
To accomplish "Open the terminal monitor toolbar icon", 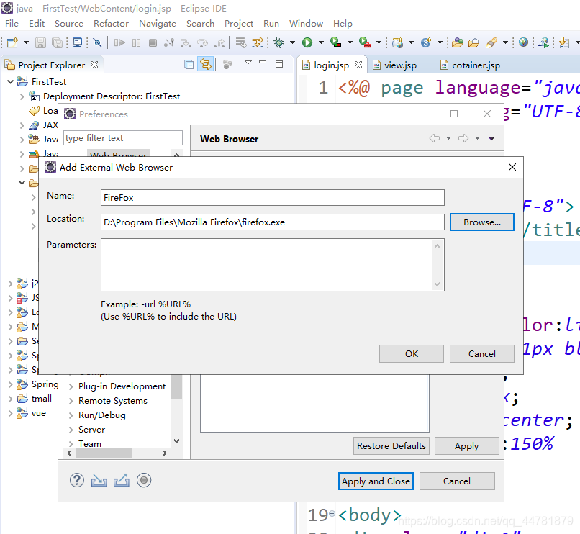I will pyautogui.click(x=77, y=42).
